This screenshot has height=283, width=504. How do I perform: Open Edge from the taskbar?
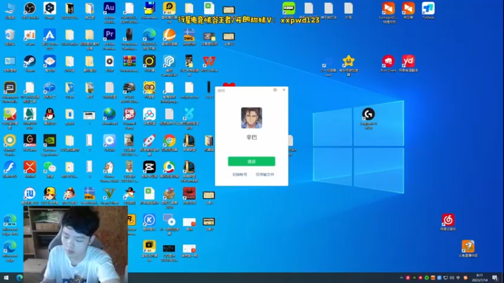(20, 277)
